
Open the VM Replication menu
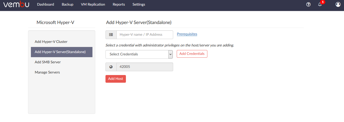point(93,4)
